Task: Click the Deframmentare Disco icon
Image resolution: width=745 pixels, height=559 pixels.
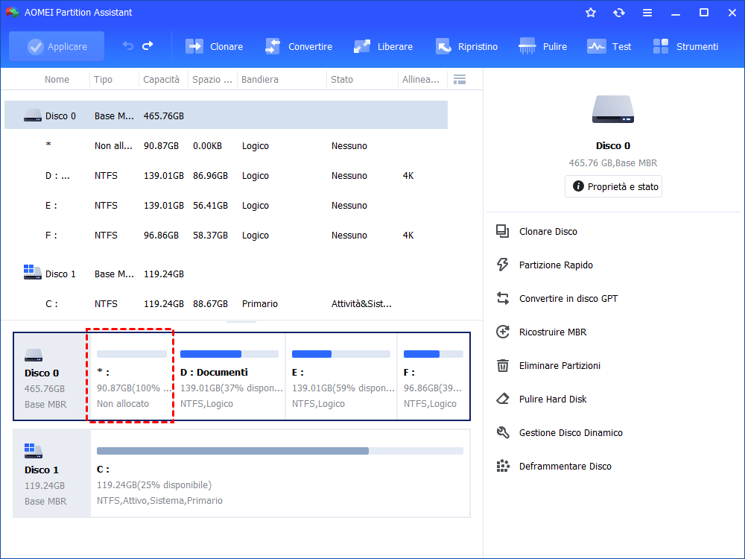Action: tap(503, 466)
